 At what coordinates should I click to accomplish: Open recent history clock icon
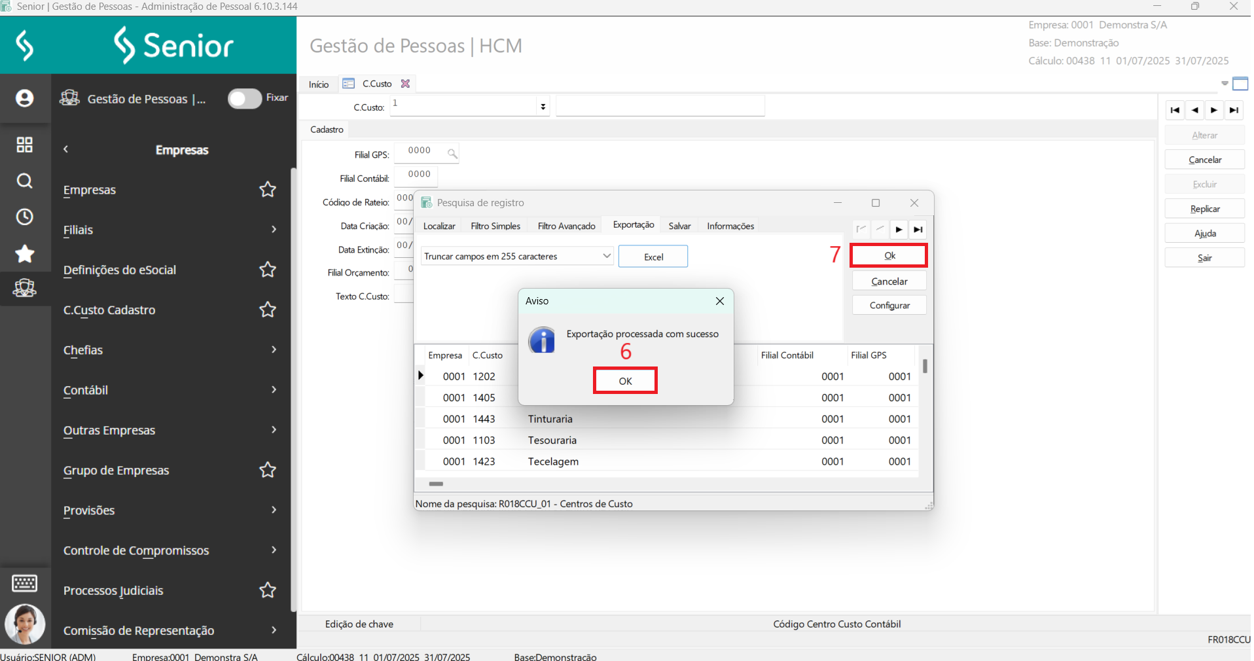pos(24,217)
